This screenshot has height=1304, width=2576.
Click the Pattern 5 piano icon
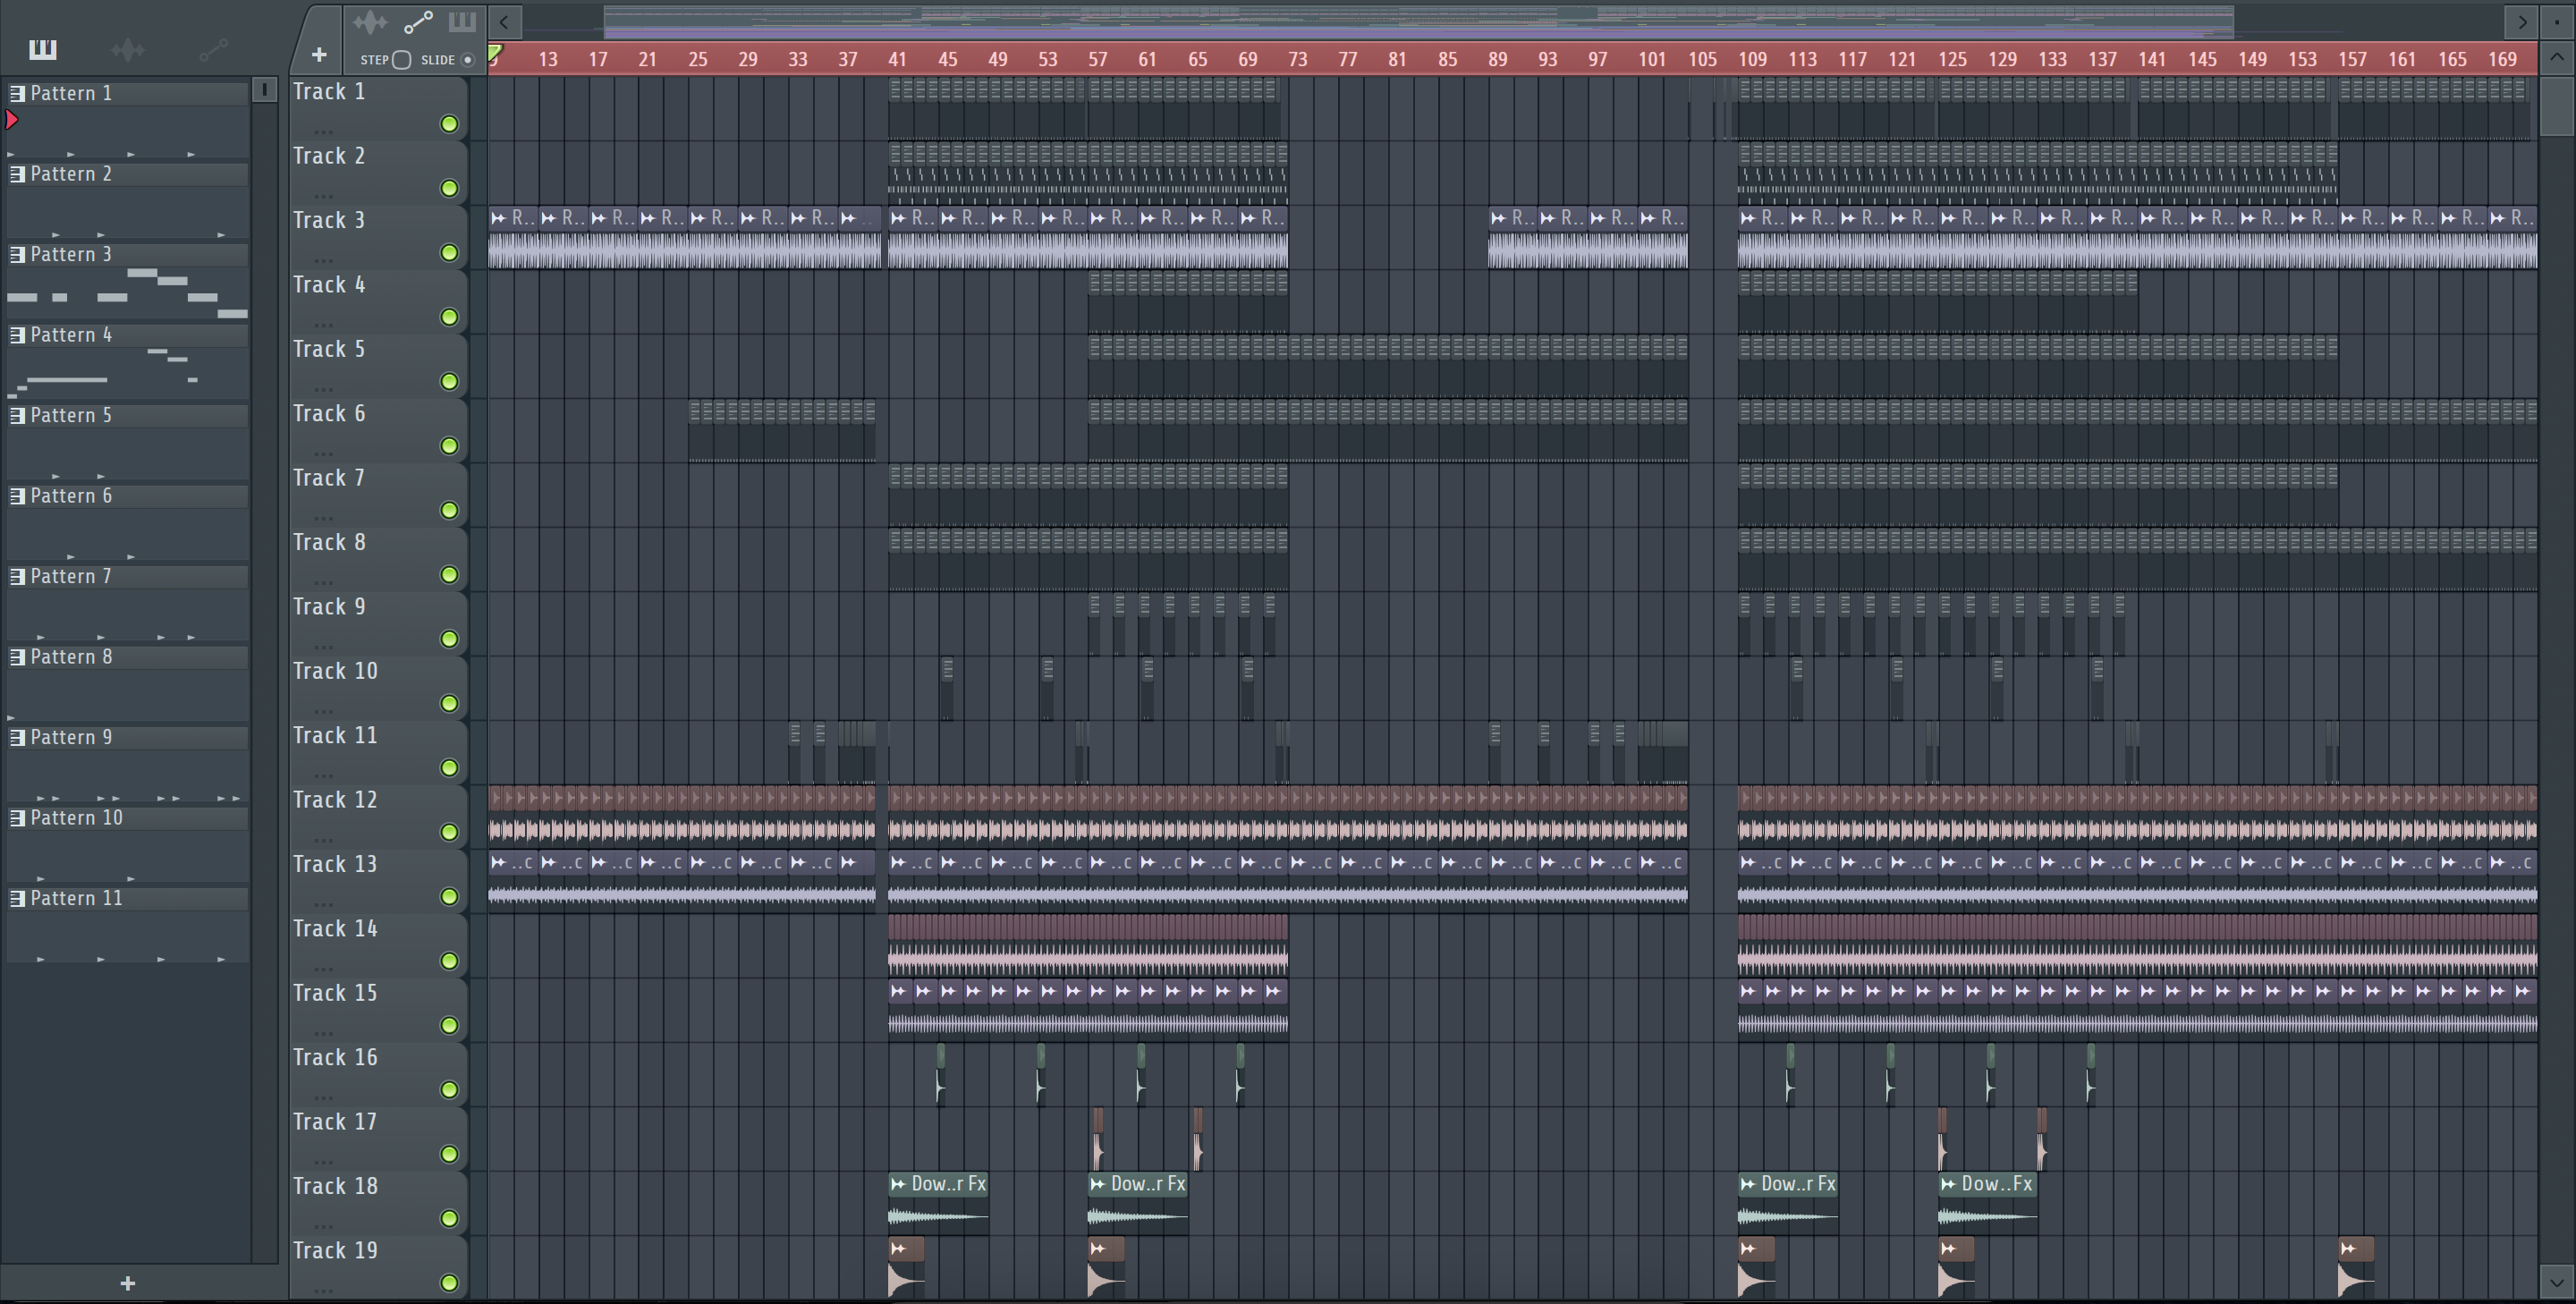tap(17, 415)
